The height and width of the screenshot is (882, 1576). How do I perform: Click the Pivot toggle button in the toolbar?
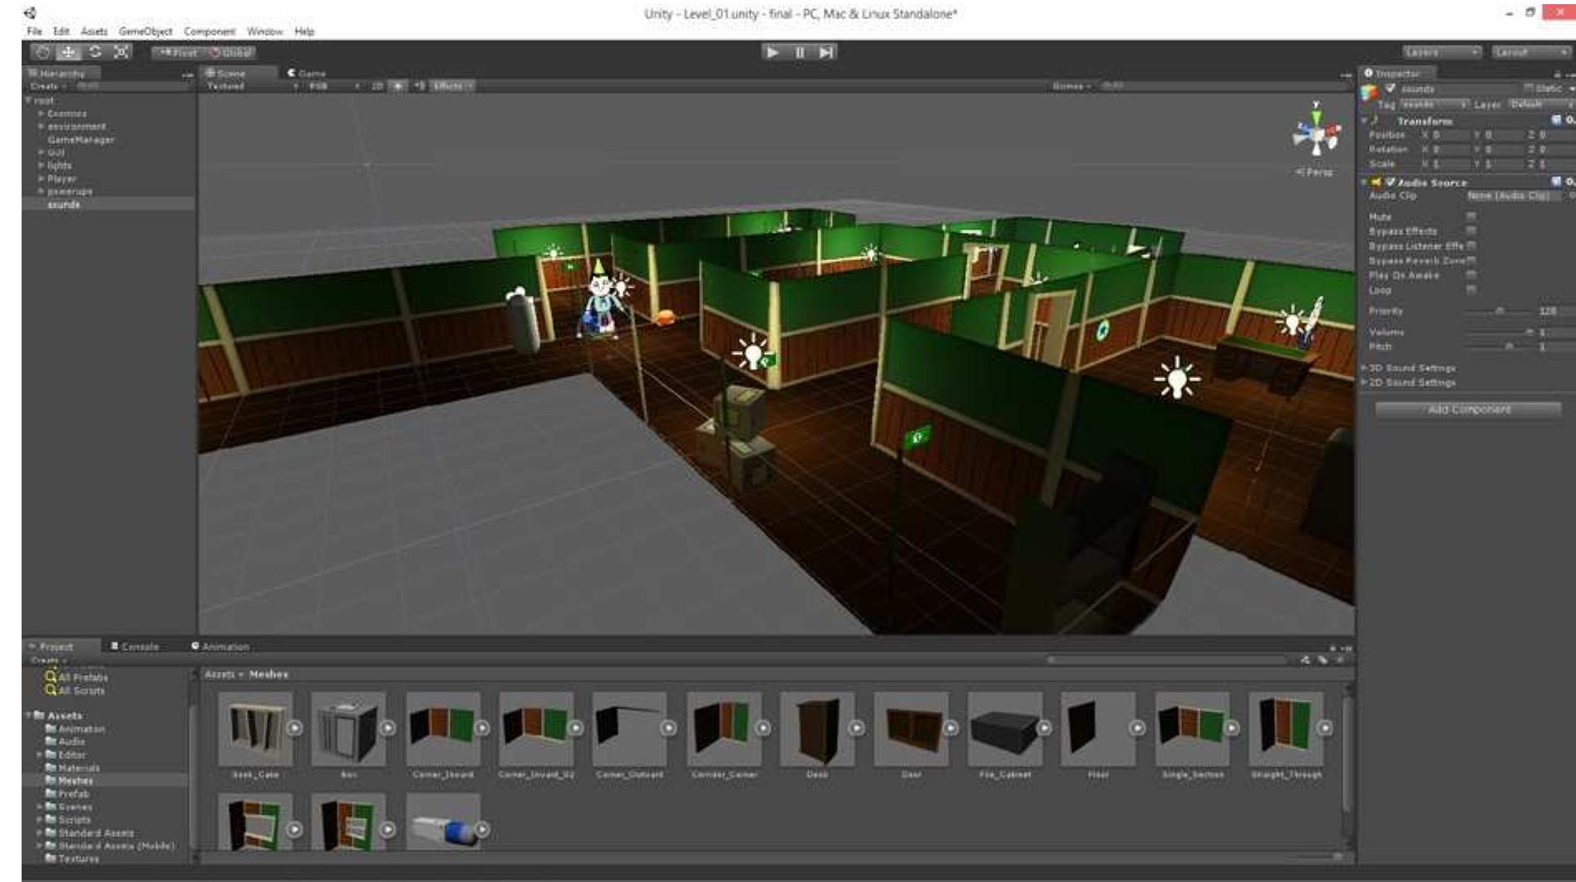pos(180,52)
